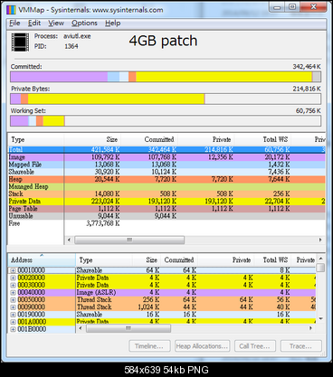Expand address 00090000 row
This screenshot has width=333, height=377.
tap(13, 307)
